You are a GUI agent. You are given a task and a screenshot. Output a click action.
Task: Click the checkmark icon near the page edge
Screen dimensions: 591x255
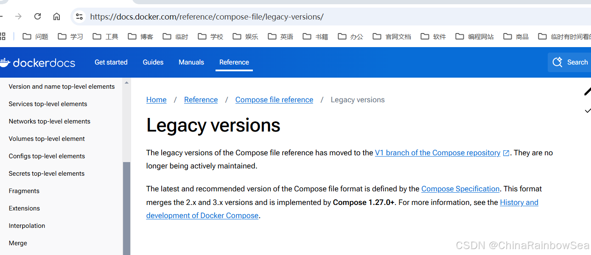[x=588, y=111]
